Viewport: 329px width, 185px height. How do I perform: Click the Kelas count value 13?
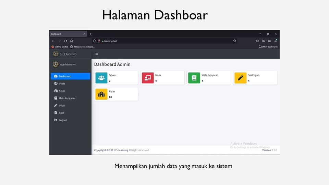[110, 97]
